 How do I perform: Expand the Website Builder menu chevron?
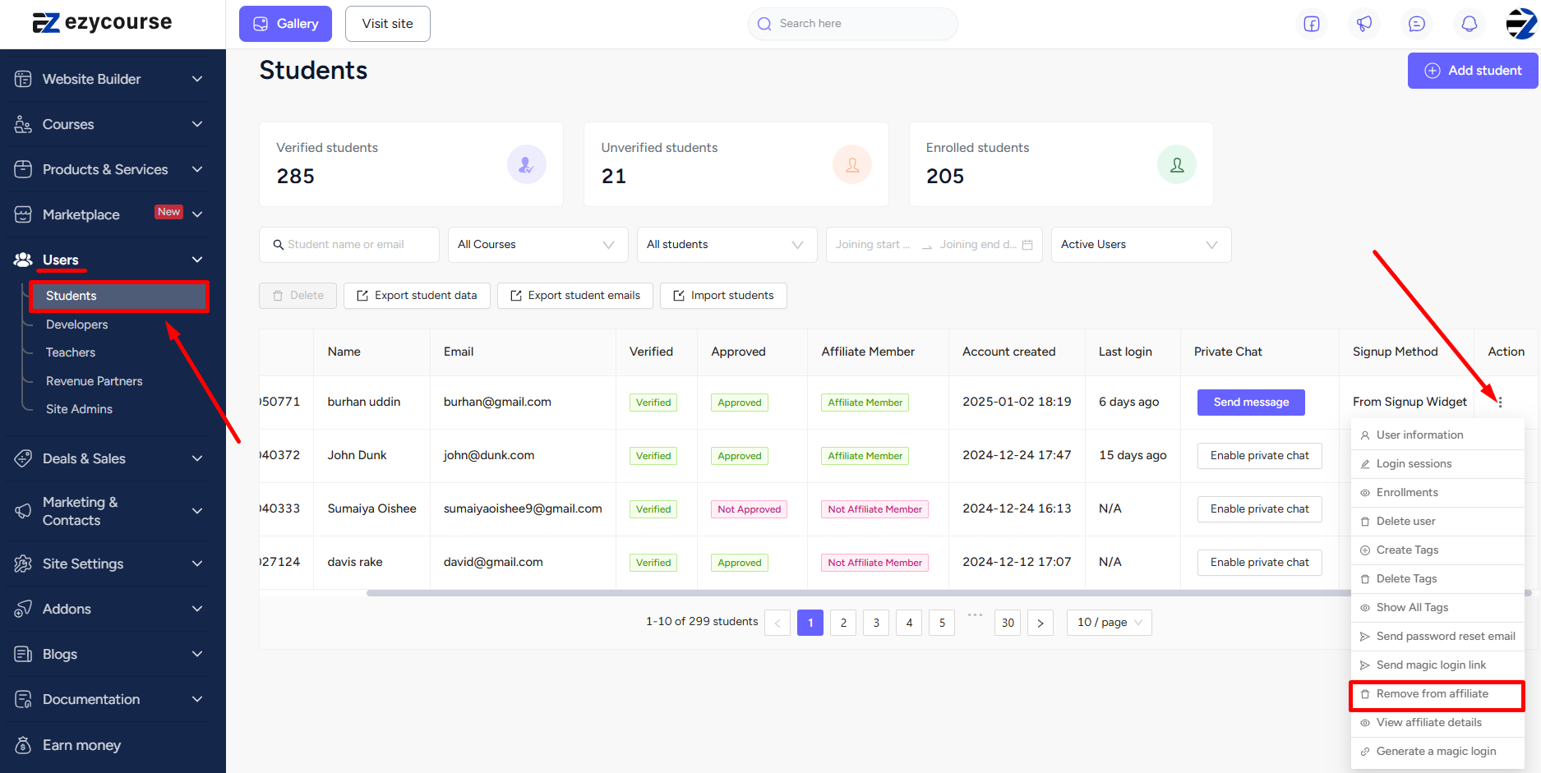tap(197, 79)
